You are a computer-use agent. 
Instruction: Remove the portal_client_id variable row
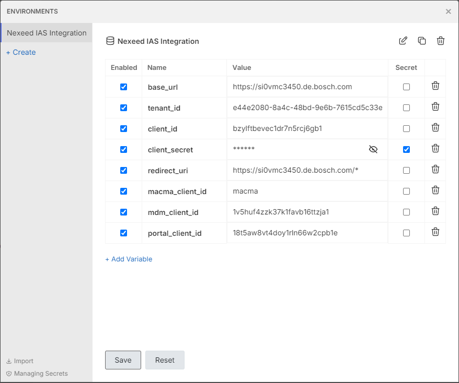pos(435,232)
